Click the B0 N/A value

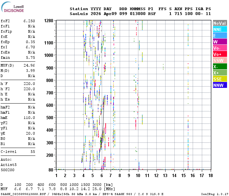31,139
